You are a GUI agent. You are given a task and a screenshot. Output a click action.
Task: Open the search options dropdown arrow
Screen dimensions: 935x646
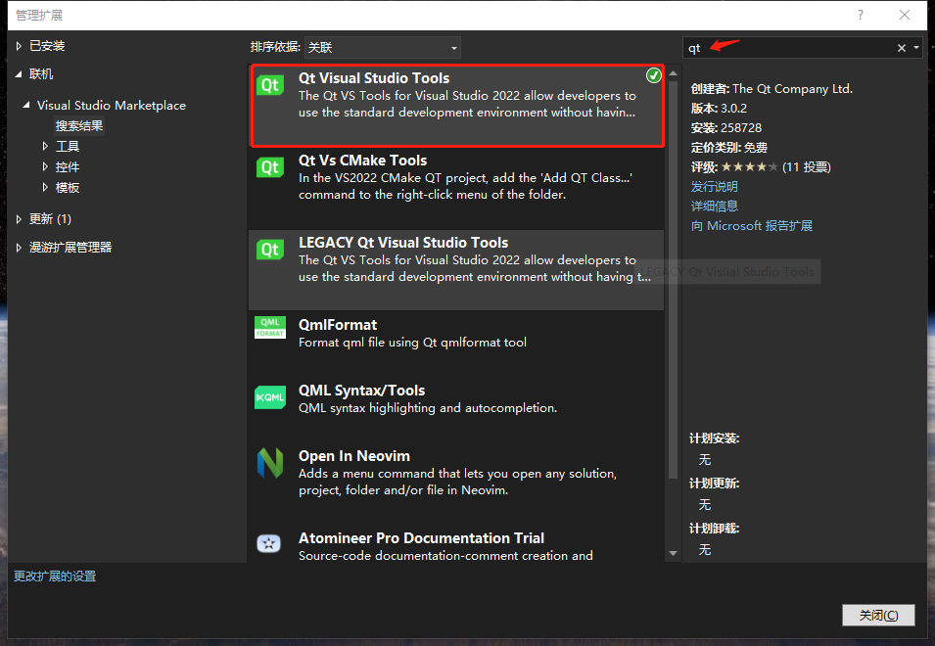pyautogui.click(x=916, y=48)
